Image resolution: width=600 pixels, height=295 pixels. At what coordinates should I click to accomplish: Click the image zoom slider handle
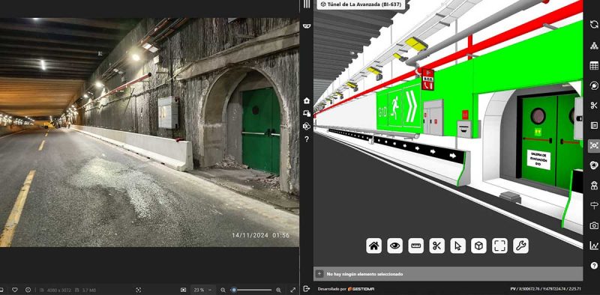click(x=234, y=290)
